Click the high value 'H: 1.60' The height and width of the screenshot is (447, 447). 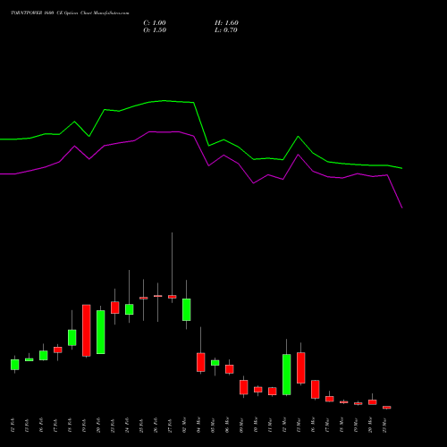tap(226, 23)
